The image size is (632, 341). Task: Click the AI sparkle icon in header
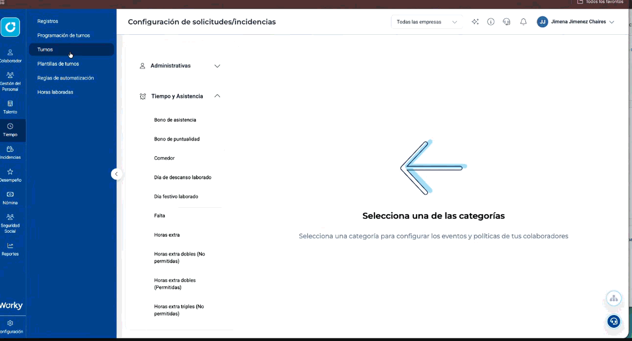point(475,22)
